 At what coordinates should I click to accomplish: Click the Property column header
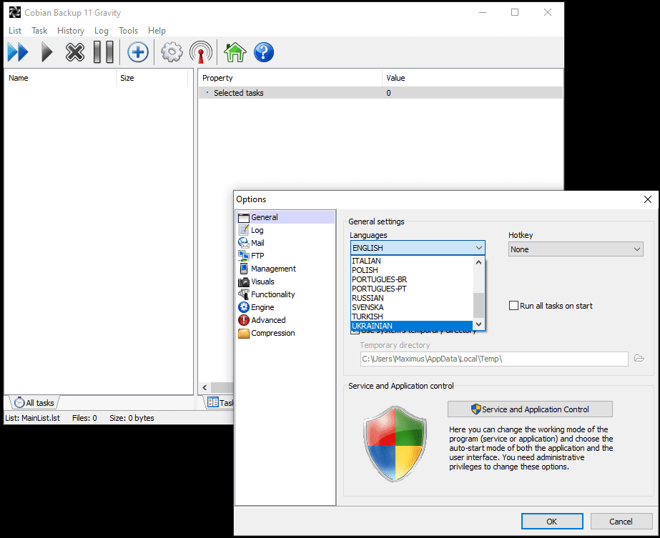(x=290, y=78)
